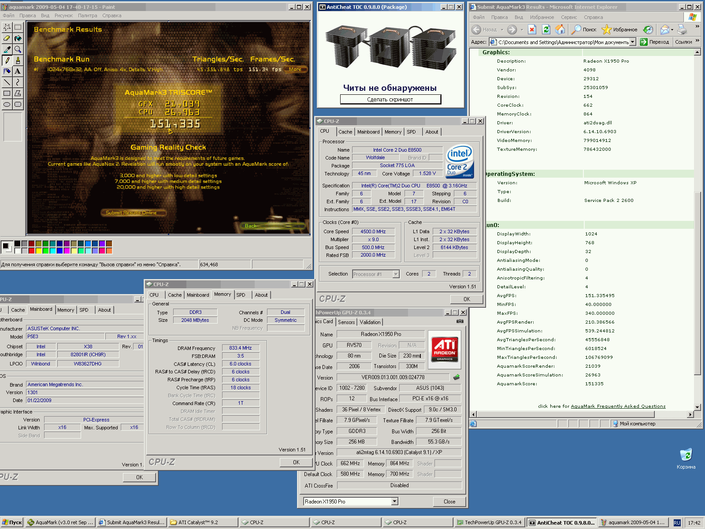Pick the Eraser tool in Paint
This screenshot has height=529, width=705.
[x=7, y=38]
